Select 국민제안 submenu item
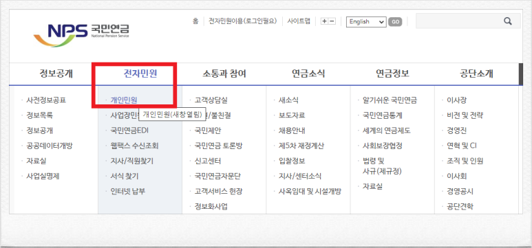The image size is (532, 248). [208, 131]
